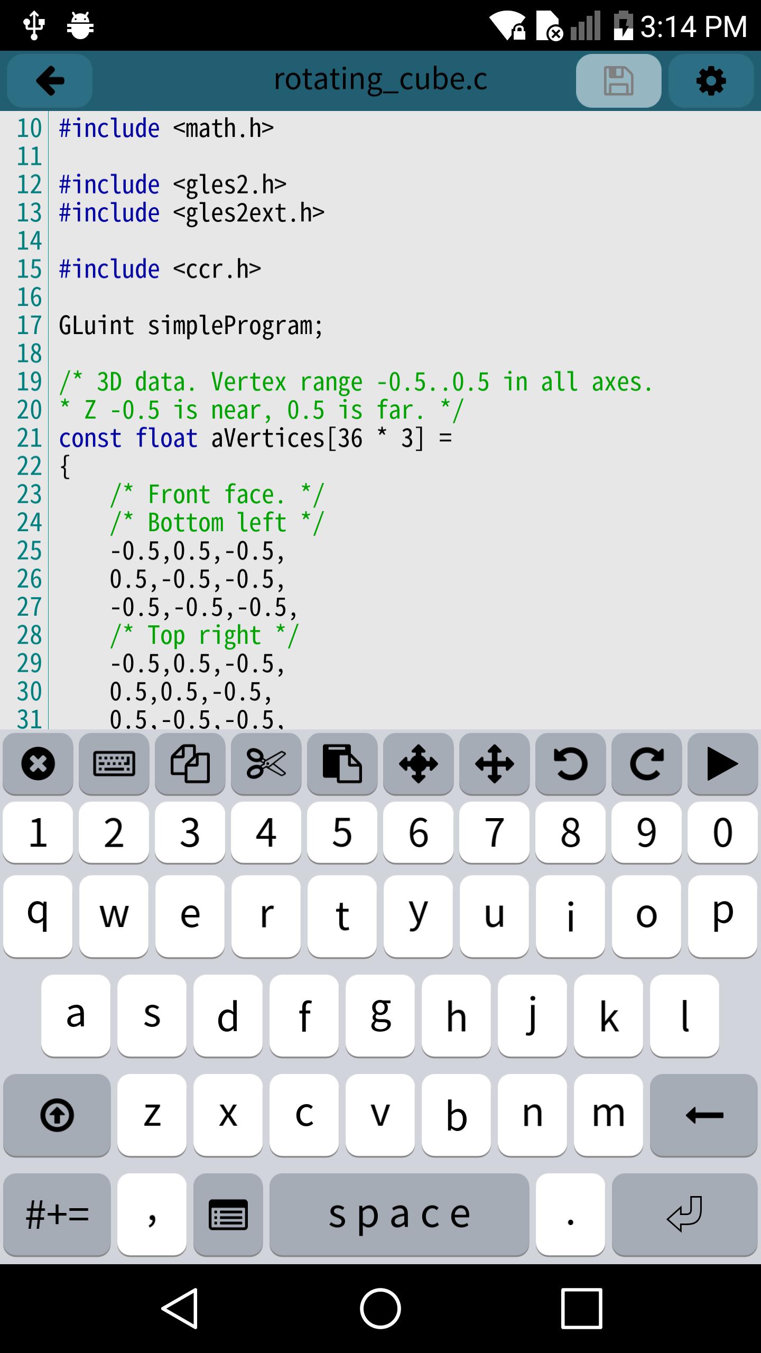Click line number 22 in gutter
Screen dimensions: 761x1353
pos(29,466)
